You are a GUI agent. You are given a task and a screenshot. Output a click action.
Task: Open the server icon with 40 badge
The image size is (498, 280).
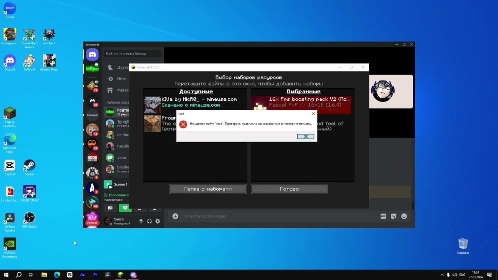point(92,202)
